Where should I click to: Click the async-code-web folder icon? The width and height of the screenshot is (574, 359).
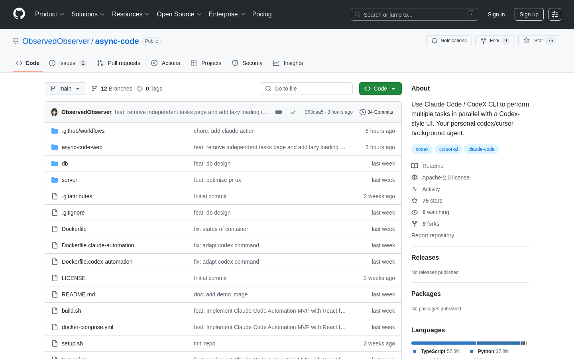click(x=55, y=147)
